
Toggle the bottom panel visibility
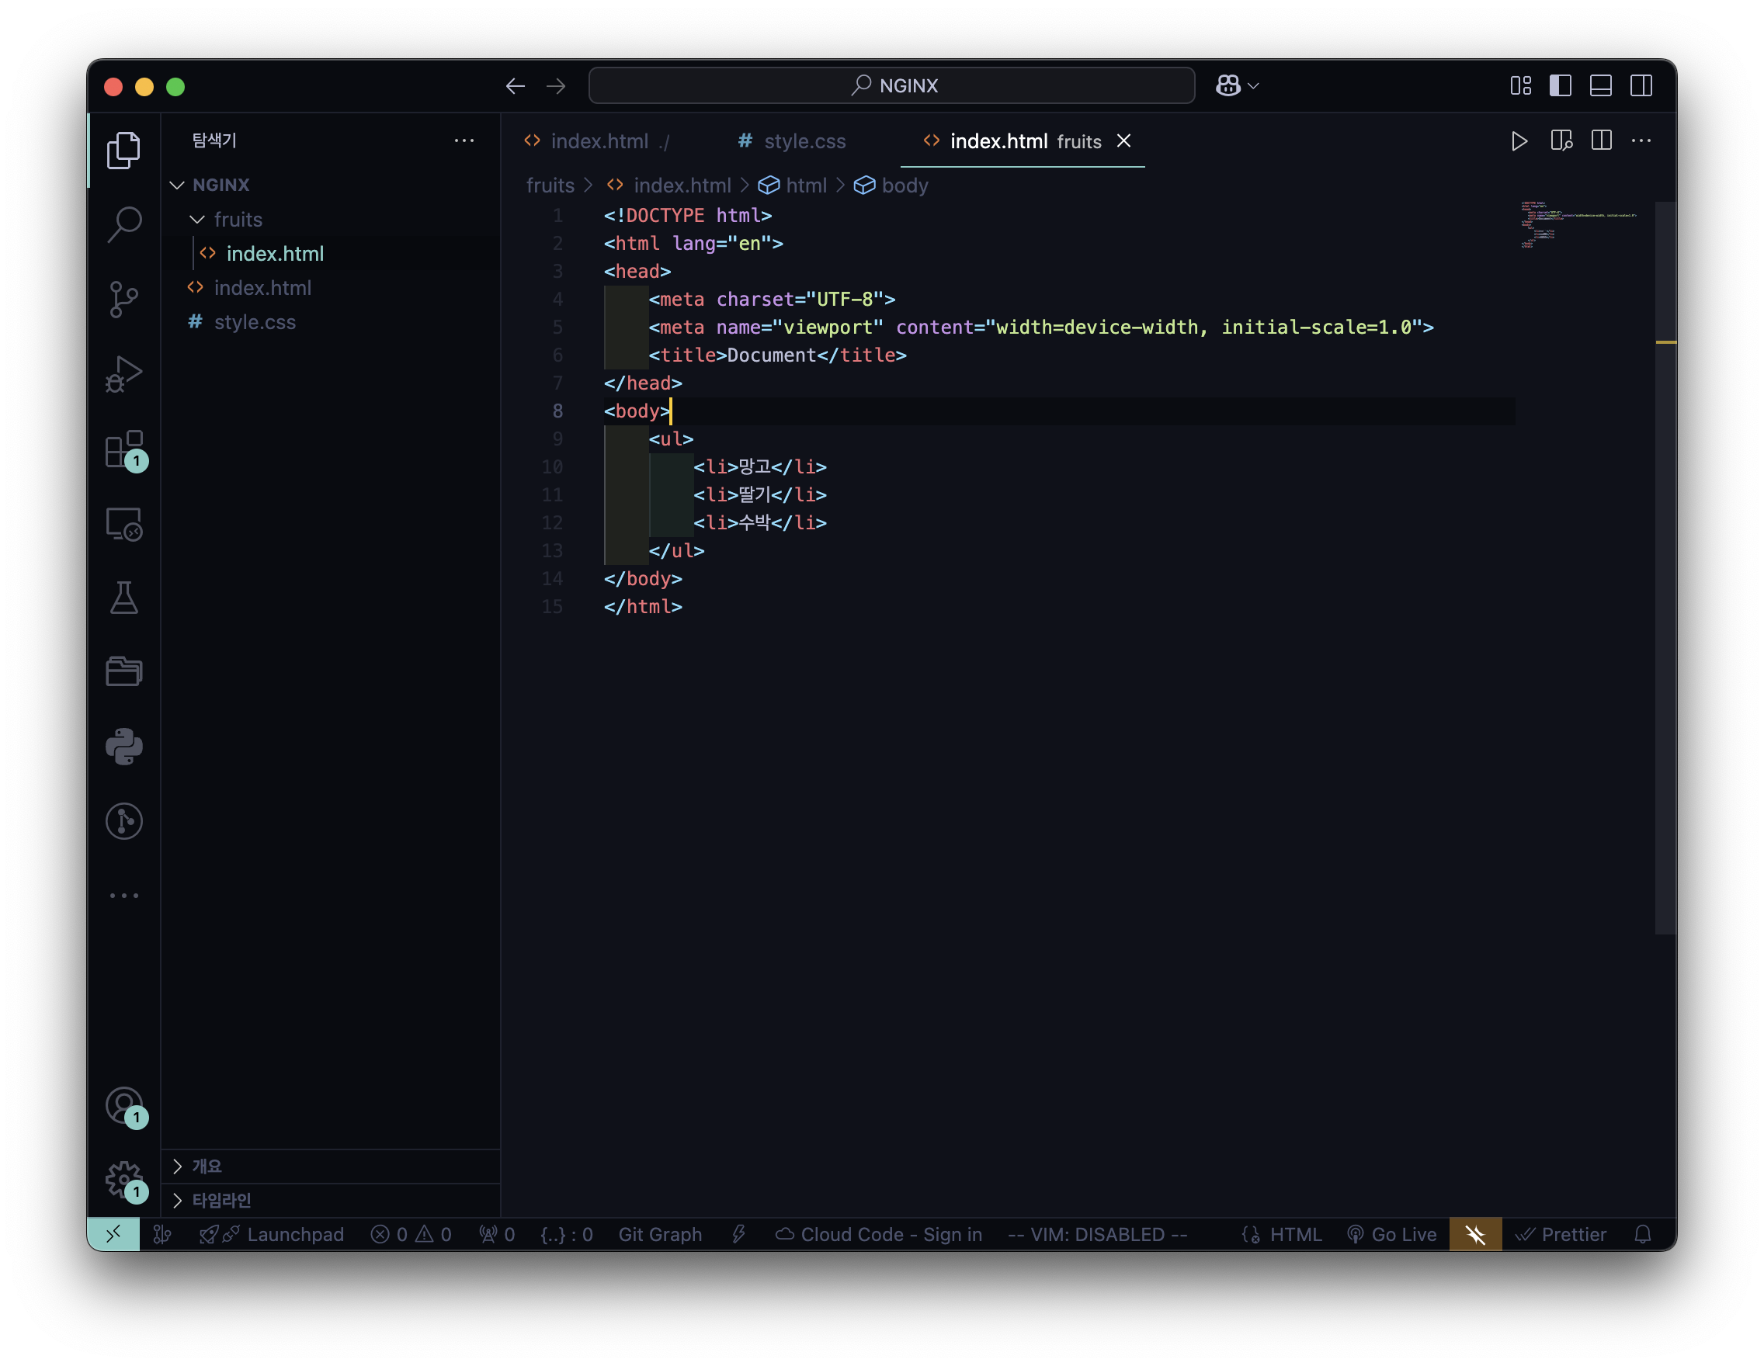tap(1600, 85)
